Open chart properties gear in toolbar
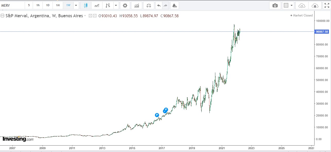 point(125,5)
